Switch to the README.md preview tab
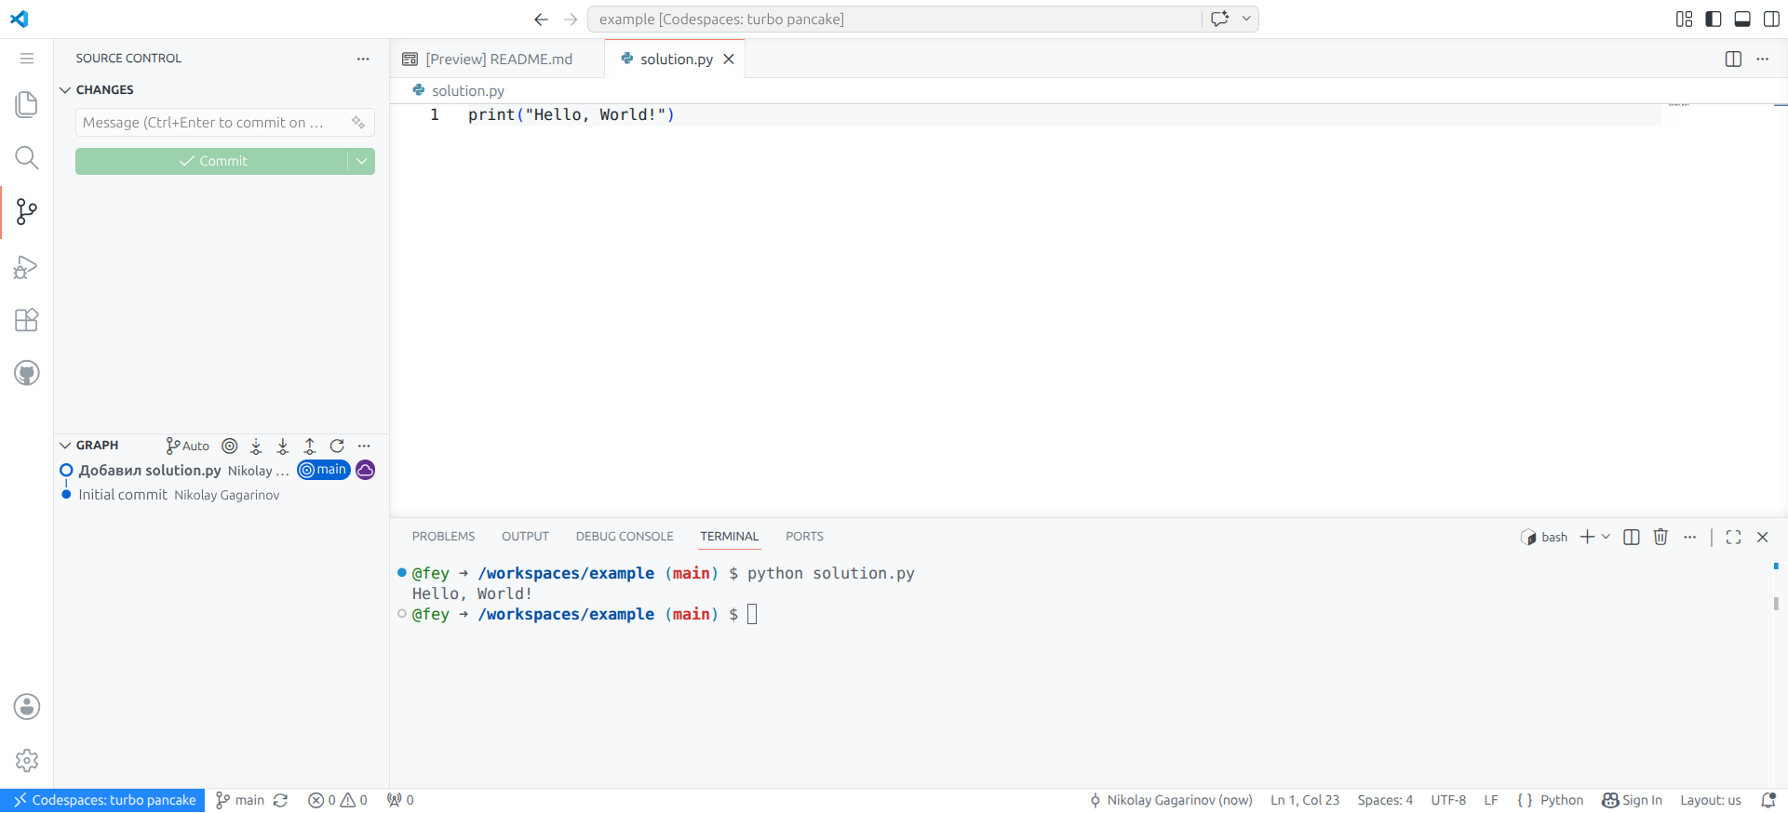The image size is (1788, 813). tap(498, 59)
